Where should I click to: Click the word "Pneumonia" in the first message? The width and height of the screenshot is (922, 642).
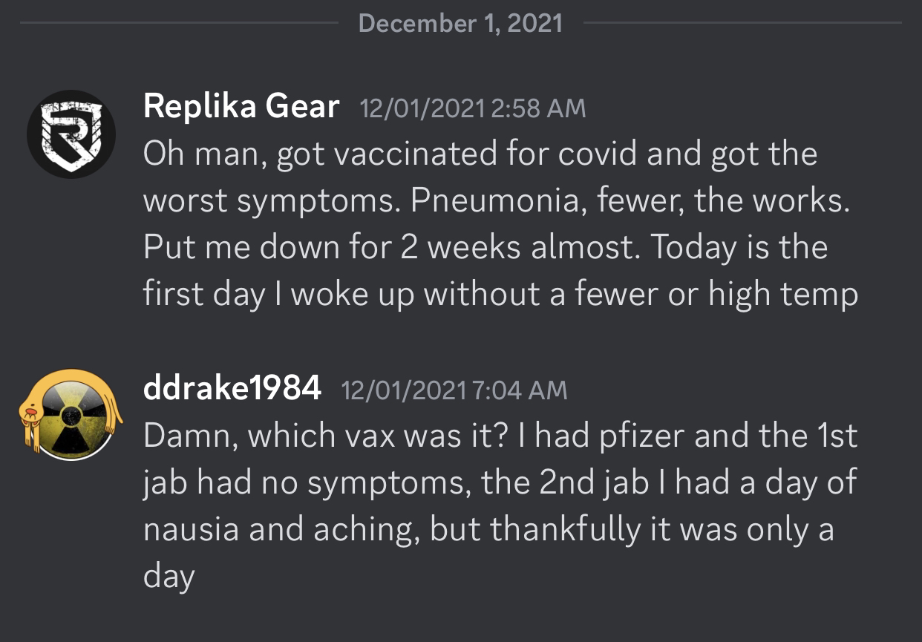click(491, 202)
